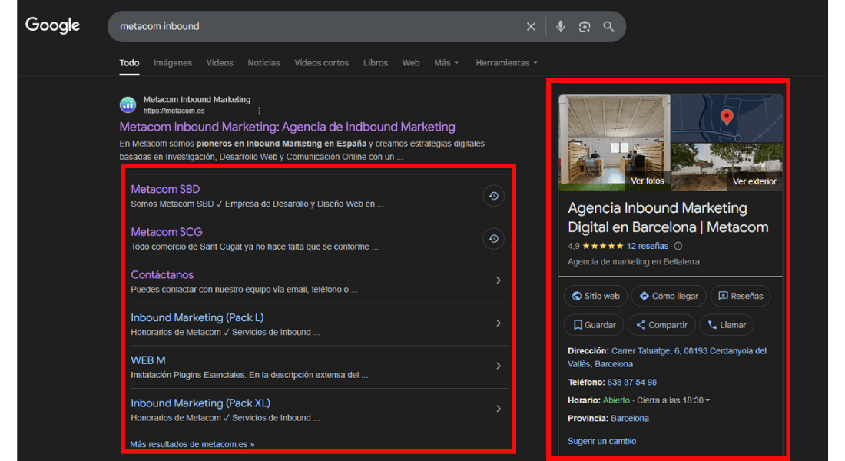
Task: Open the review info icon next to 12 reseñas
Action: [x=678, y=246]
